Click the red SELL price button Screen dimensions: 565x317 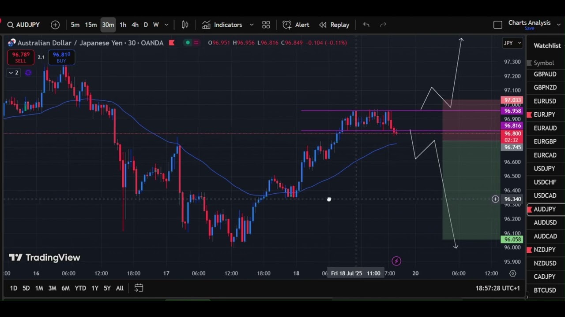21,57
